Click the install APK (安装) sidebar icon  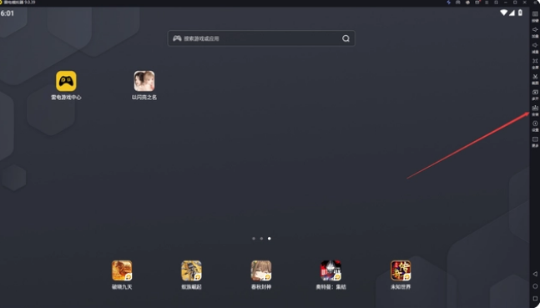click(535, 110)
